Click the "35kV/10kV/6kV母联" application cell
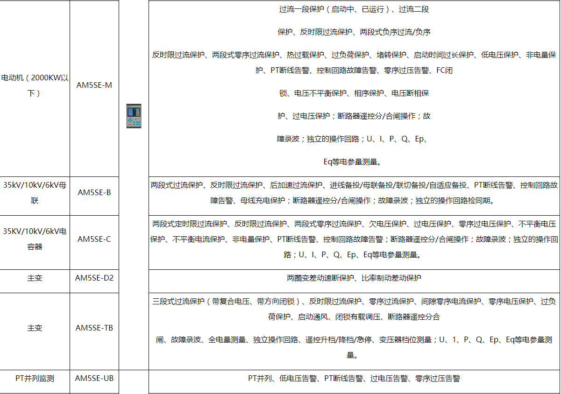 click(35, 196)
